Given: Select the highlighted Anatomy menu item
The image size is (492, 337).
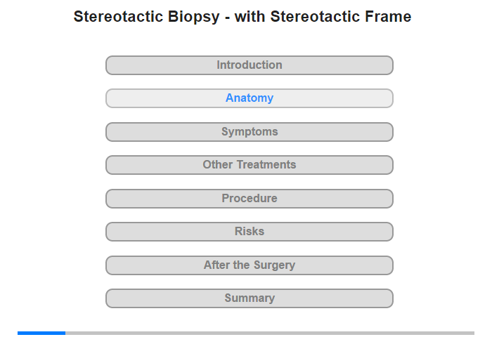Looking at the screenshot, I should click(x=249, y=98).
